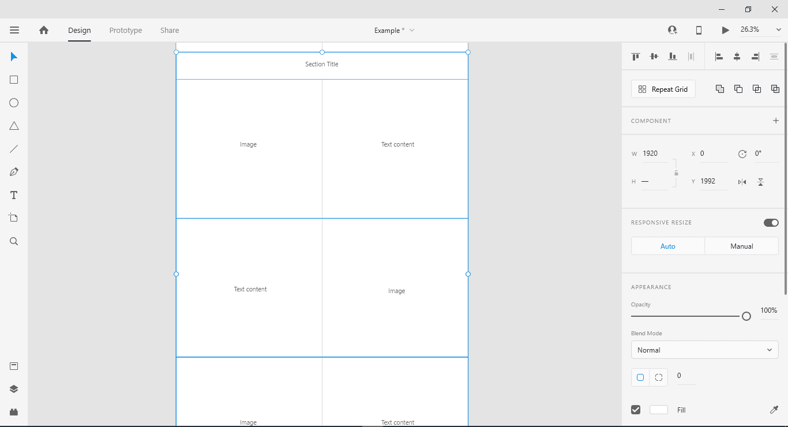Viewport: 788px width, 427px height.
Task: Distribute selection vertically
Action: click(x=774, y=57)
